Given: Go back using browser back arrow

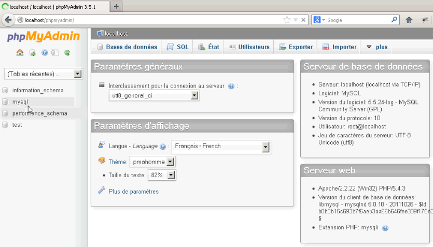Looking at the screenshot, I should pos(8,20).
